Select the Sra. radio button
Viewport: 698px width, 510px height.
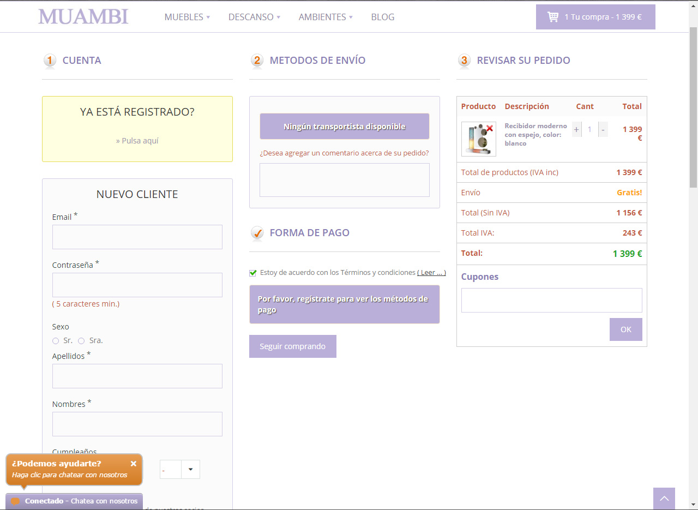[81, 341]
